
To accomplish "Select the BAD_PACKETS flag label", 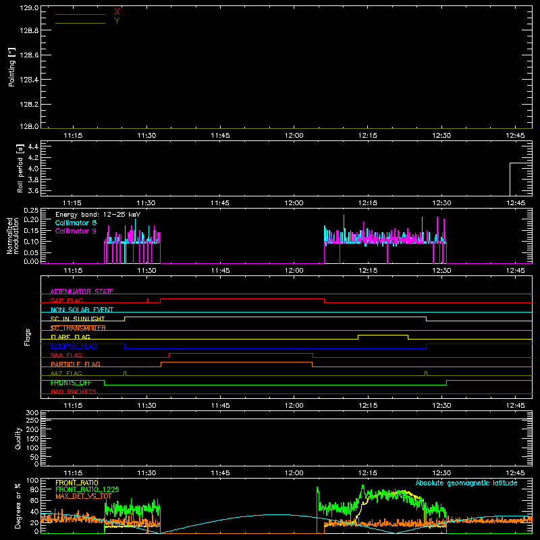I will click(74, 391).
